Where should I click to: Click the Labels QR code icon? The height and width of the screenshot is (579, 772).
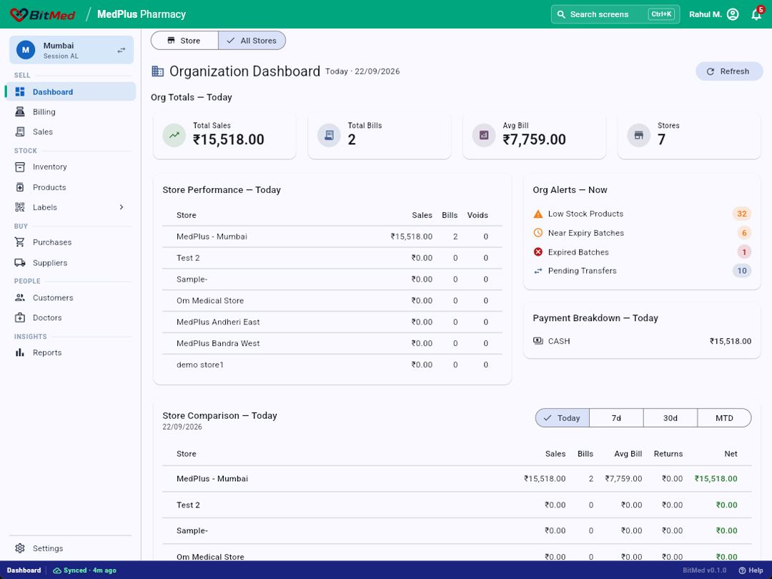(20, 207)
